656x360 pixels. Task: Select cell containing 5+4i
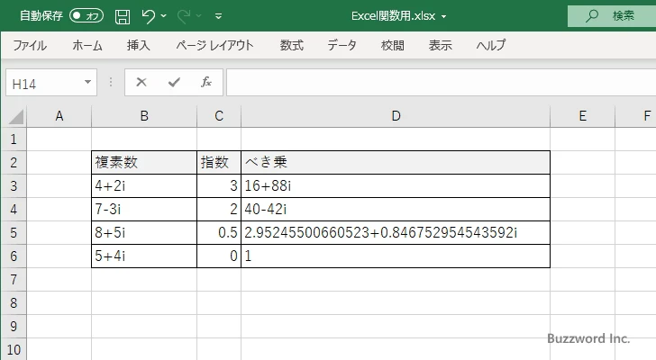(144, 256)
